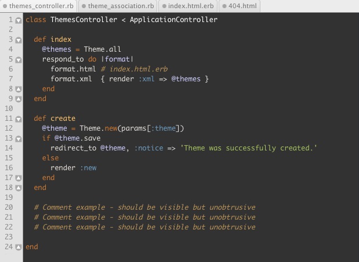Screen dimensions: 359x262
Task: Click line number 10 in the gutter
Action: [x=9, y=108]
